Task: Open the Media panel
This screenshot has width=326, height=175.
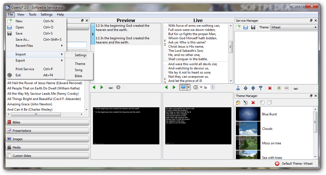Action: pos(48,147)
